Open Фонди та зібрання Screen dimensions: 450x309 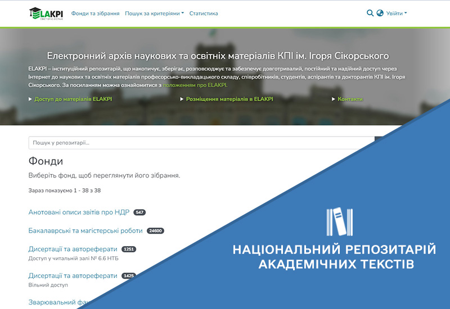[x=95, y=13]
